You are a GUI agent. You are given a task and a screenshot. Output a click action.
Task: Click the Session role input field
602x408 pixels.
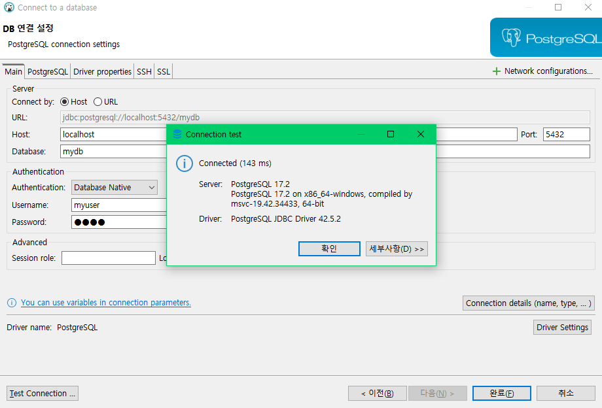(x=109, y=258)
